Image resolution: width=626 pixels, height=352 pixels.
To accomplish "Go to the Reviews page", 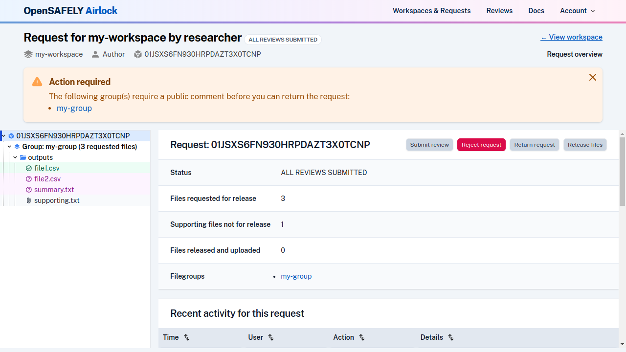I will pyautogui.click(x=499, y=11).
